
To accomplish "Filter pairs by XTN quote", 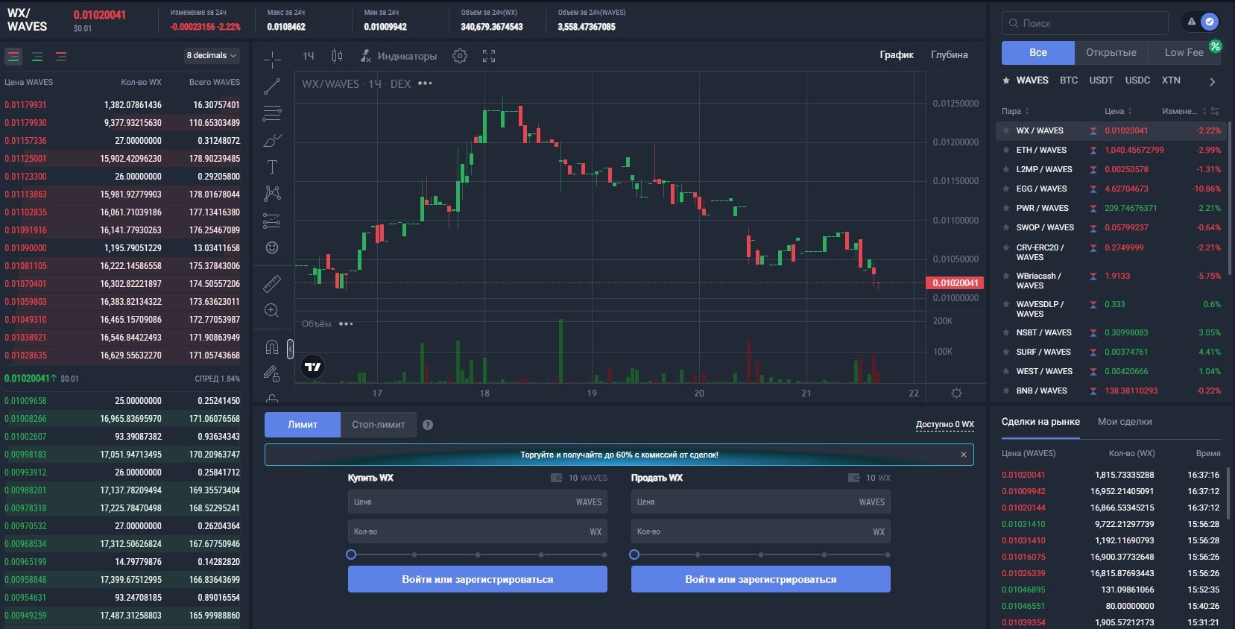I will [1171, 80].
